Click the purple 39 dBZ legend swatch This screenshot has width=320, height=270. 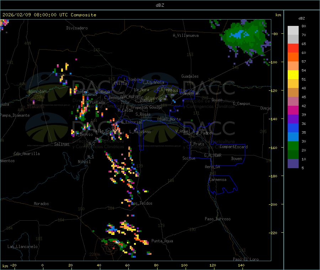pyautogui.click(x=293, y=119)
